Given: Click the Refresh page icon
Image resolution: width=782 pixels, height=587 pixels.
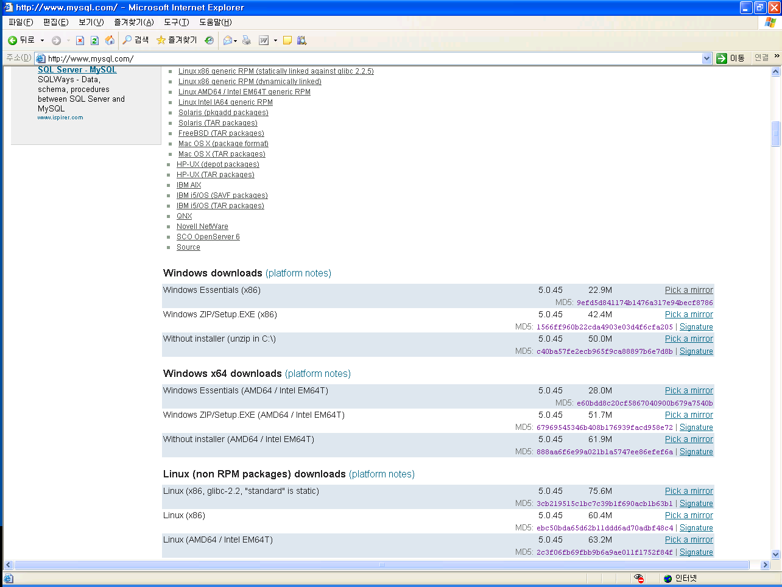Looking at the screenshot, I should click(x=94, y=41).
